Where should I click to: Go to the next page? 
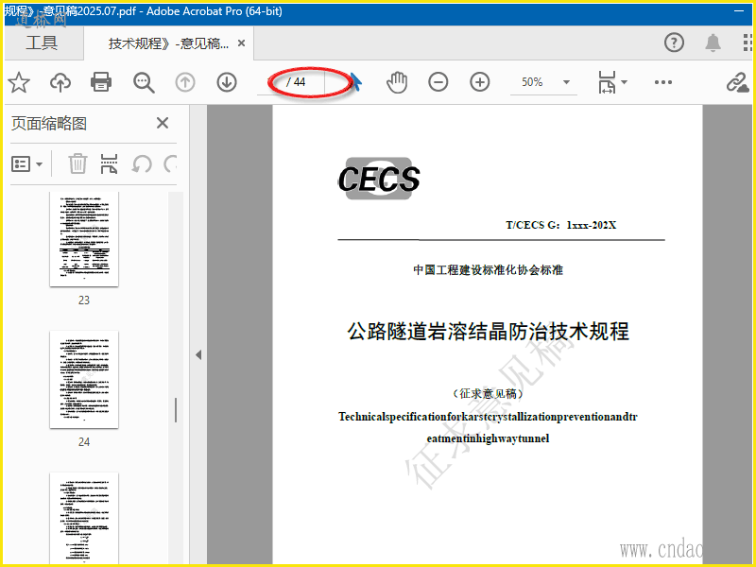[227, 82]
